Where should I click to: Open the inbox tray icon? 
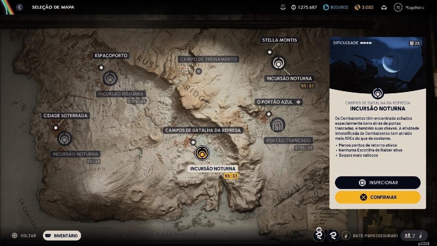(384, 7)
